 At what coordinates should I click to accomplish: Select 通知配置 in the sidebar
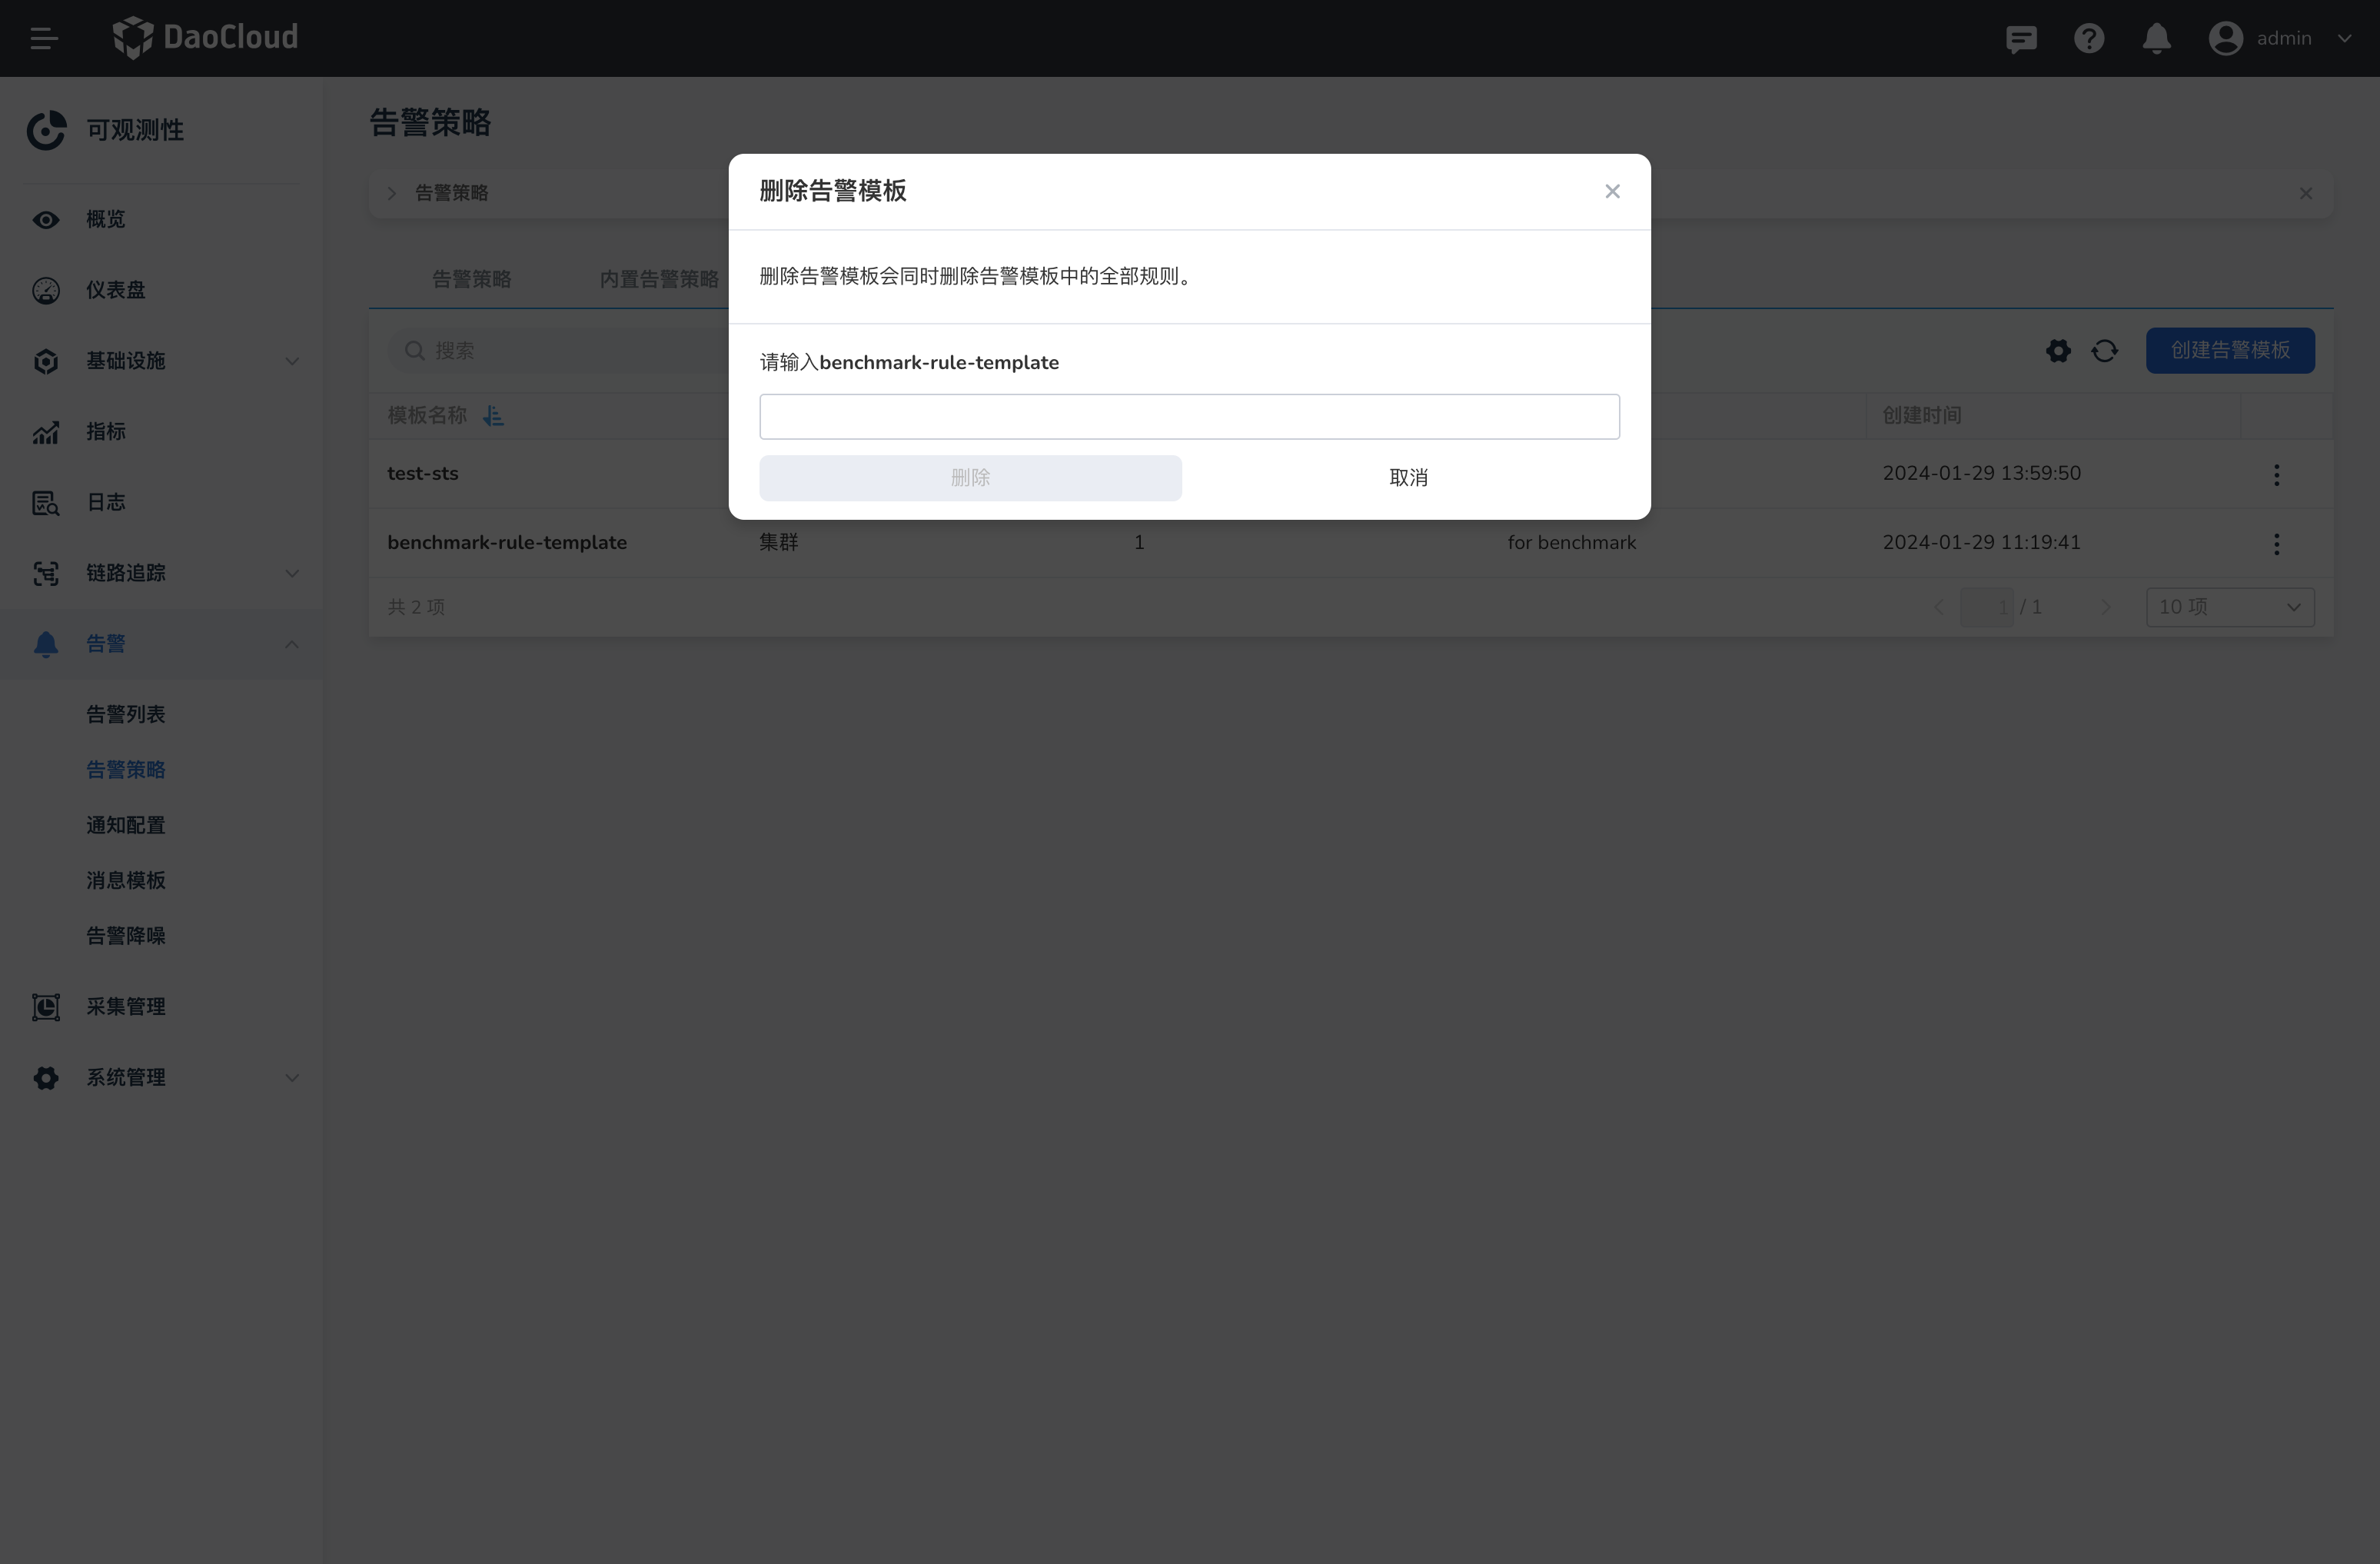point(126,825)
